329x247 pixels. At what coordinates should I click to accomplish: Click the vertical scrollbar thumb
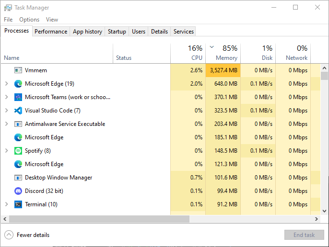pos(324,76)
